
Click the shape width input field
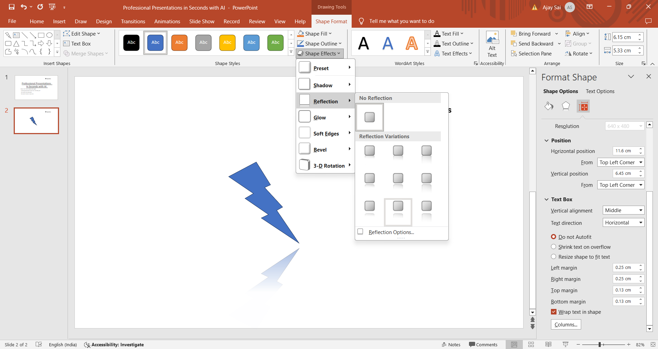point(625,50)
